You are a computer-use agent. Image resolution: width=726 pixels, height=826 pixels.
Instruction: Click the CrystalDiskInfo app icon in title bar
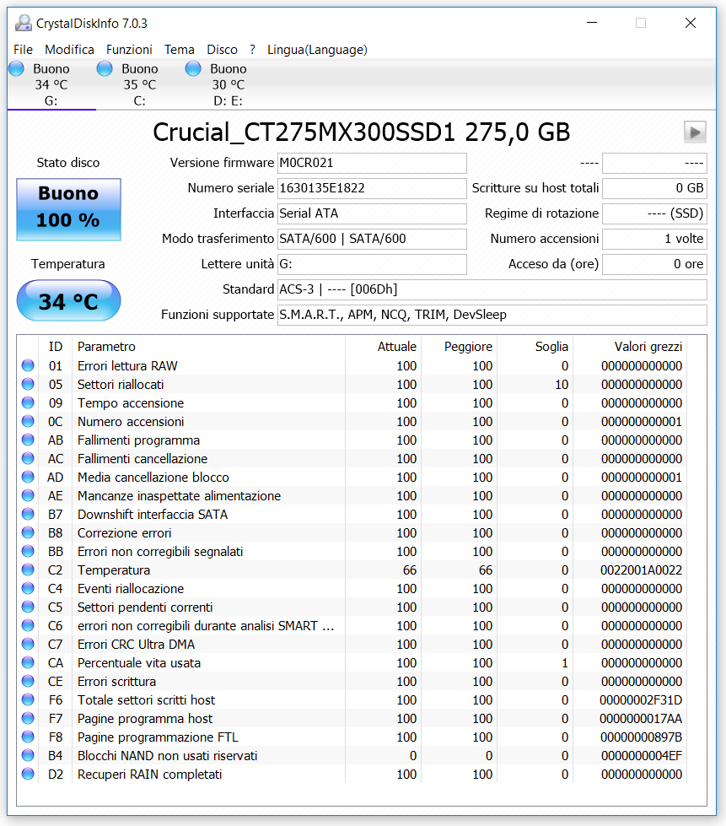(23, 23)
